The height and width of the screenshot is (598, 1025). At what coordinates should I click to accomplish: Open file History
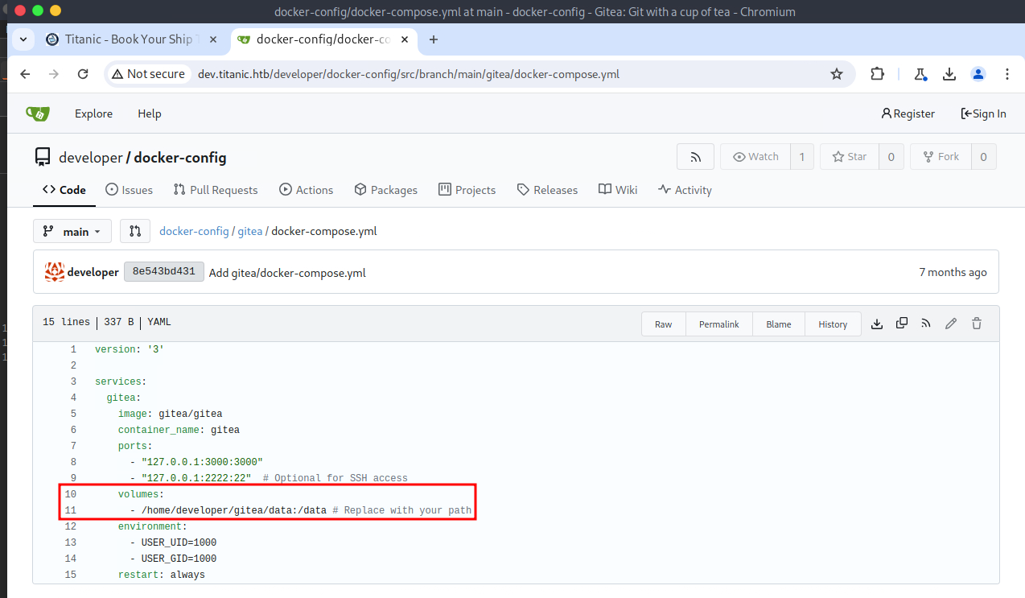(833, 324)
